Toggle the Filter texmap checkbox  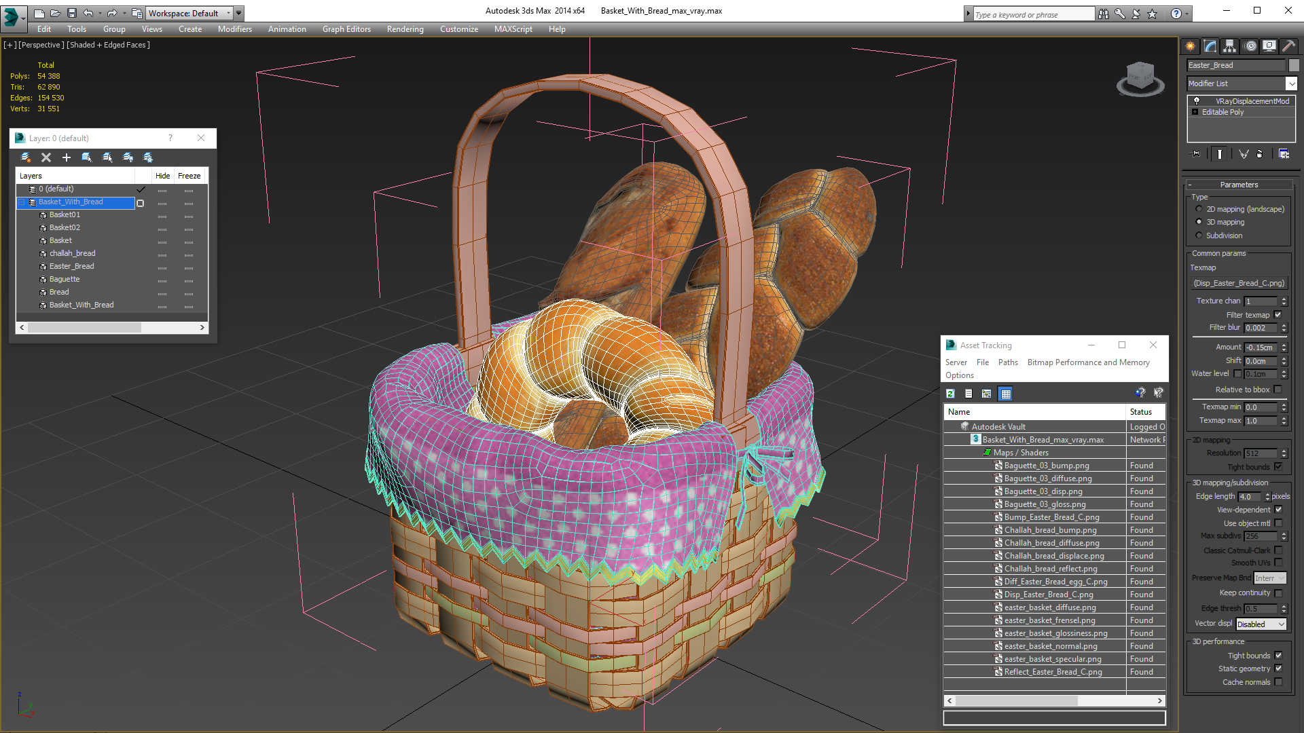coord(1278,315)
